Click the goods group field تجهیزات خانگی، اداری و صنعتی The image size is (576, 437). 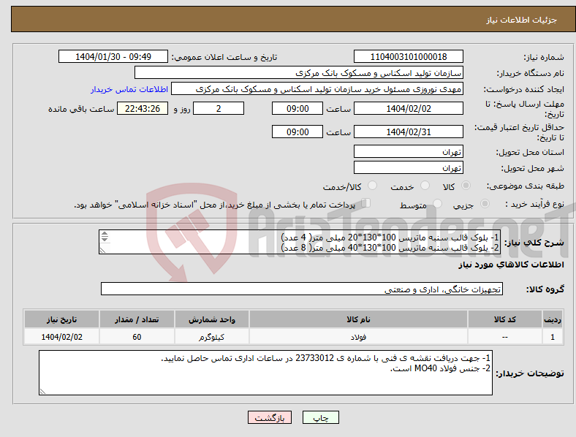coord(302,289)
